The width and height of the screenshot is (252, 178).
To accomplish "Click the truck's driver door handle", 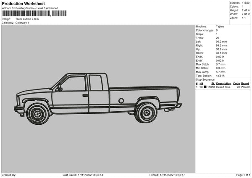I will (x=85, y=95).
